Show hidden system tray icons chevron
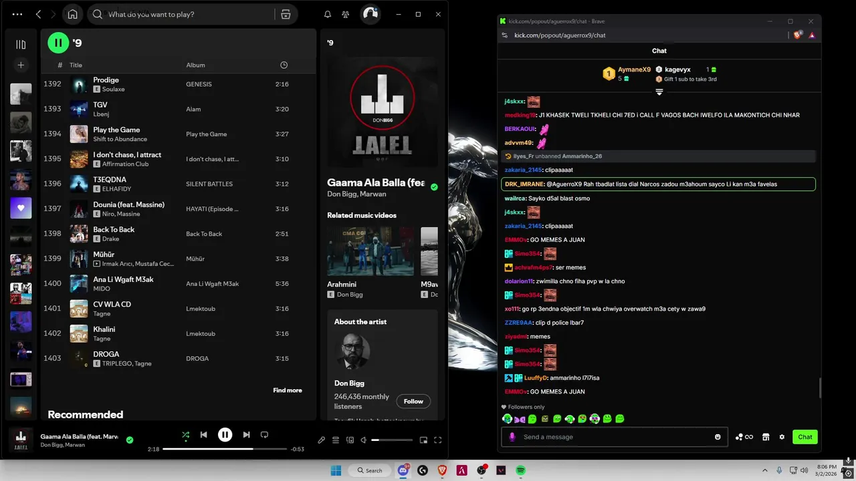Screen dimensions: 856x481 [764, 470]
